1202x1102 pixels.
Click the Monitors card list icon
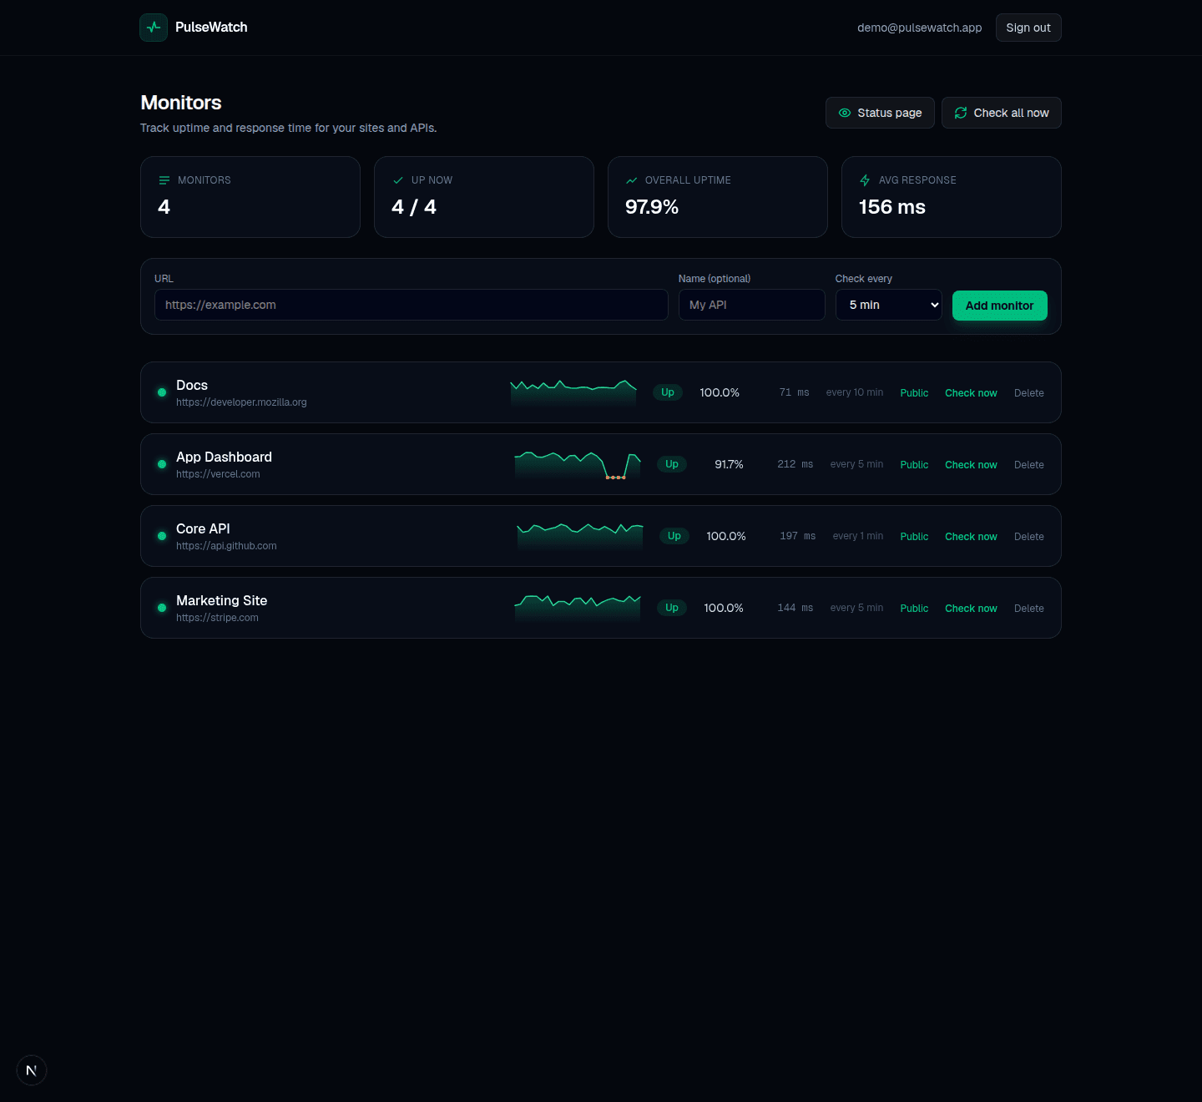(164, 180)
